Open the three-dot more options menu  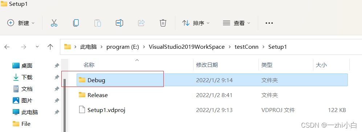(269, 23)
